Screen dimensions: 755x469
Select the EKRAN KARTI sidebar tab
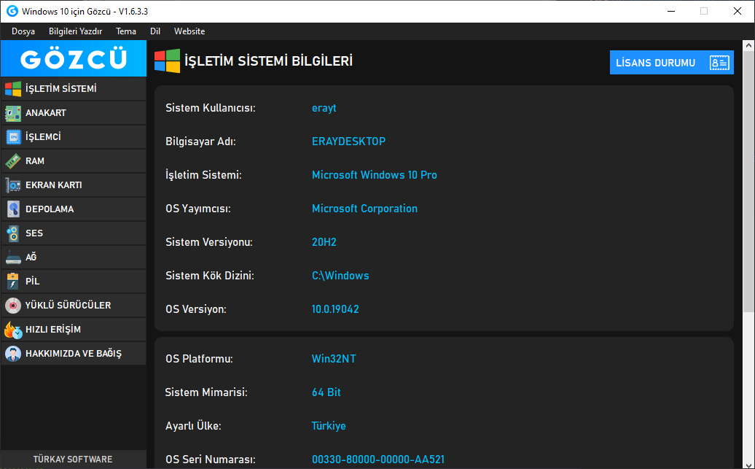74,185
